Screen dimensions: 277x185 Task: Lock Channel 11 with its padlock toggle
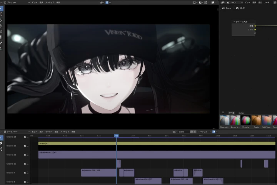(28, 155)
